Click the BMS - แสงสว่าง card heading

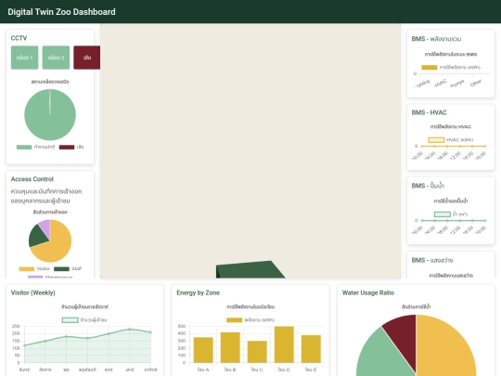coord(432,260)
